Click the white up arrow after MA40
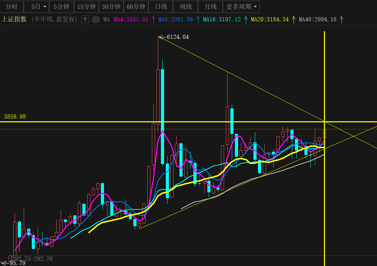The image size is (377, 266). [x=341, y=20]
